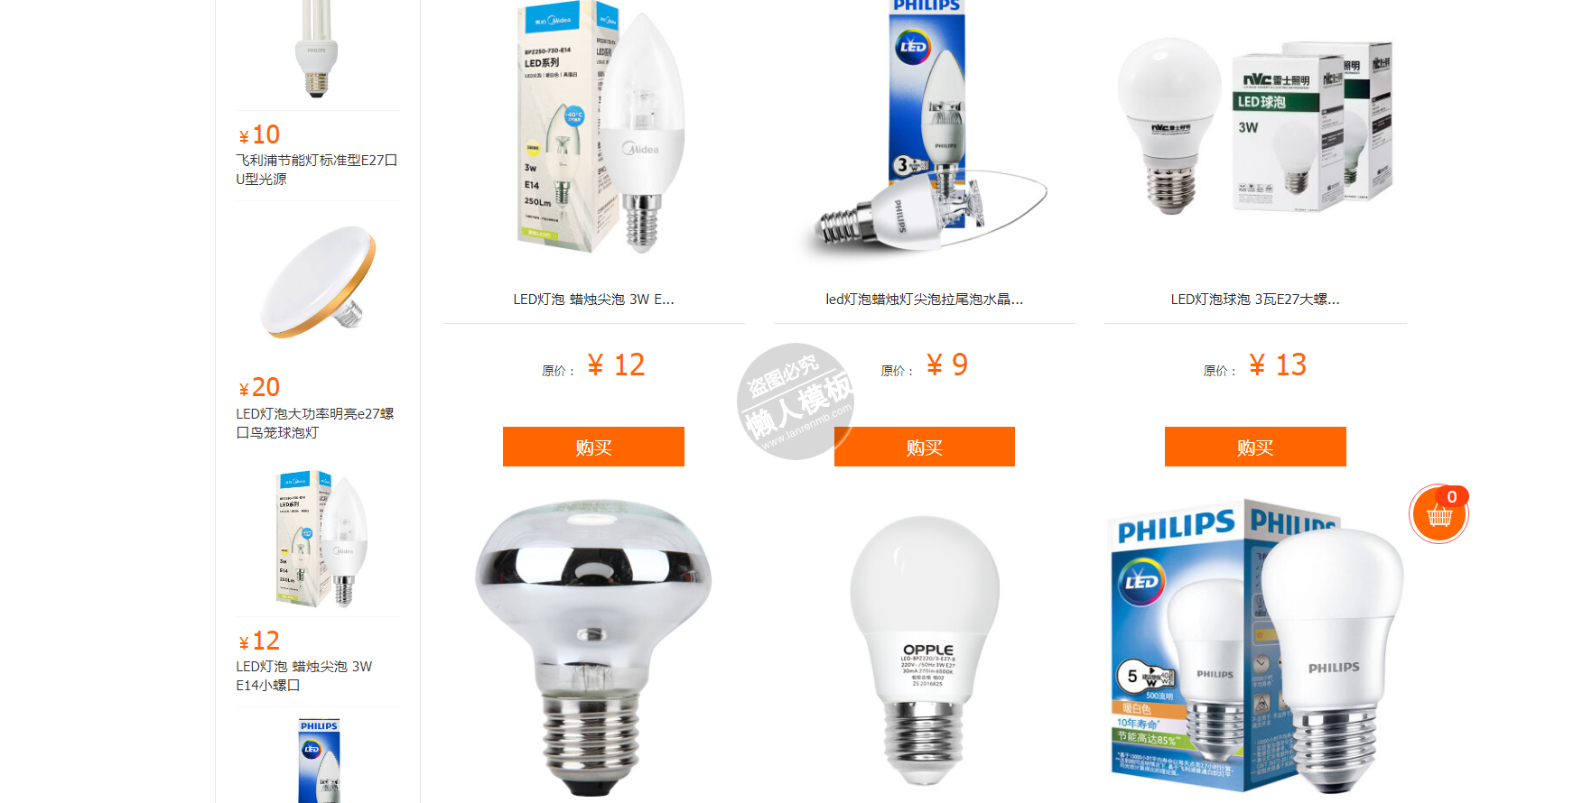Select sidebar Midea candle bulb image
This screenshot has height=803, width=1592.
pyautogui.click(x=321, y=538)
